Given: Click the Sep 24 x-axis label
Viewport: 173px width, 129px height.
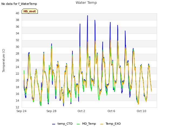Looking at the screenshot, I should click(22, 111).
